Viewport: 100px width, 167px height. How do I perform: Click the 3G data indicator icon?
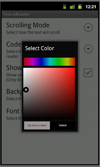pyautogui.click(x=65, y=7)
